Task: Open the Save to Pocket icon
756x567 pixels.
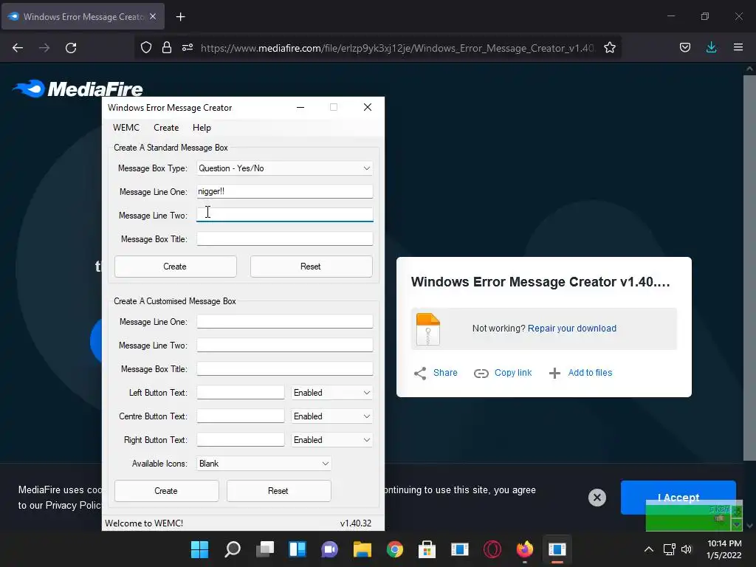Action: pyautogui.click(x=684, y=47)
